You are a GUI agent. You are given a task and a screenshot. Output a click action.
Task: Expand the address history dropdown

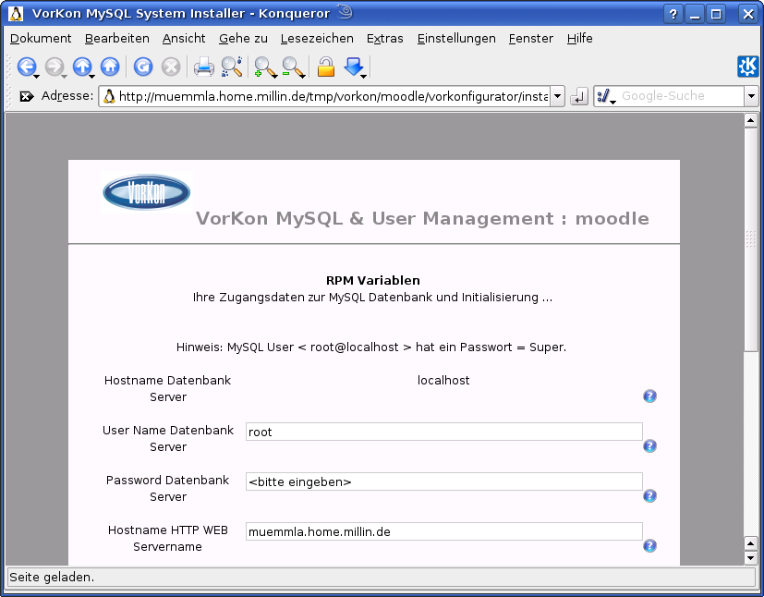[557, 96]
